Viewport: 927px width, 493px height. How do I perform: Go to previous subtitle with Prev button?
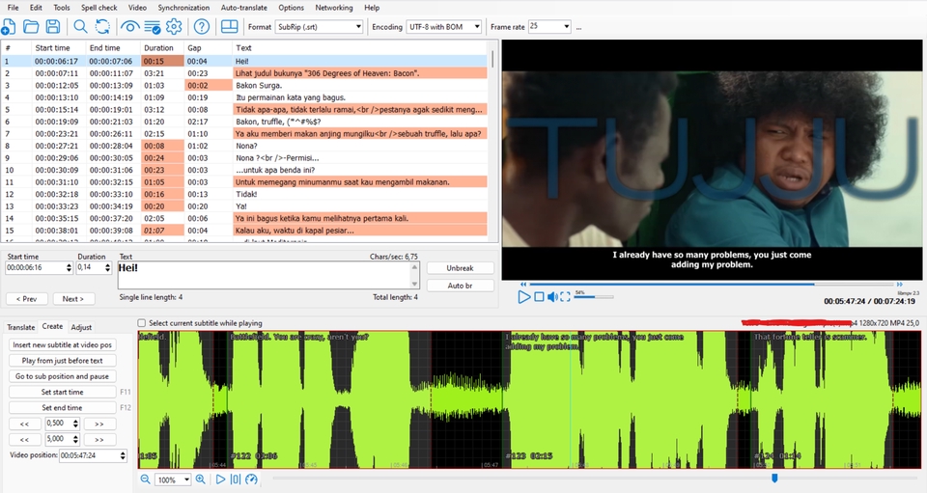27,299
